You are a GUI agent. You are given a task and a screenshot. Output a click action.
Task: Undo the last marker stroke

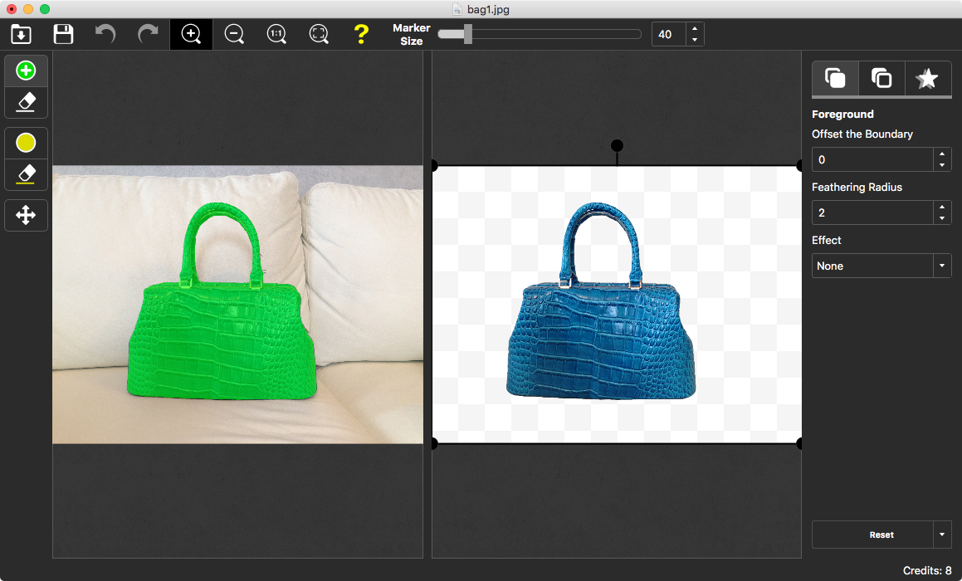tap(105, 34)
